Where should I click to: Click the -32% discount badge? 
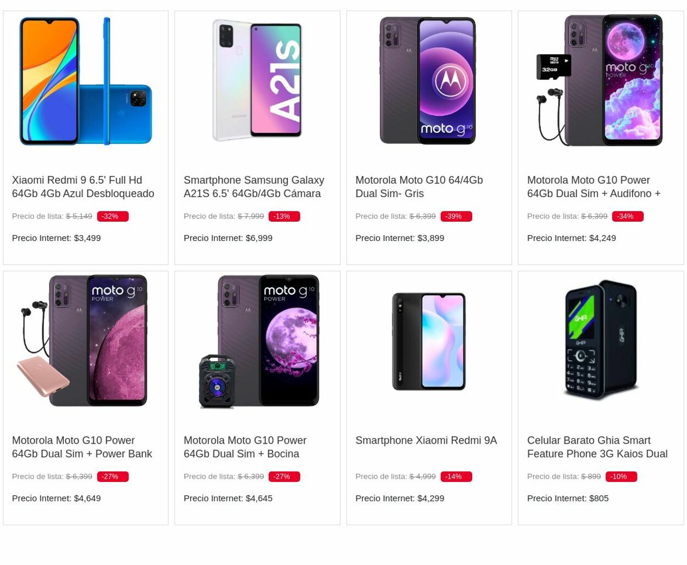112,216
